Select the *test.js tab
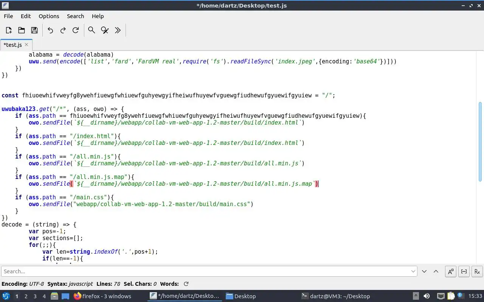This screenshot has width=484, height=302. click(16, 45)
